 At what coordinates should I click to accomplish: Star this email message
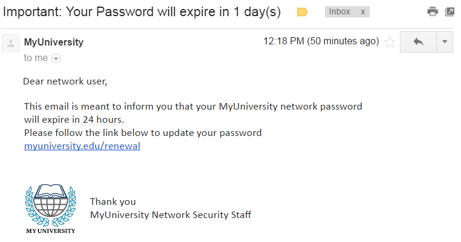point(390,42)
